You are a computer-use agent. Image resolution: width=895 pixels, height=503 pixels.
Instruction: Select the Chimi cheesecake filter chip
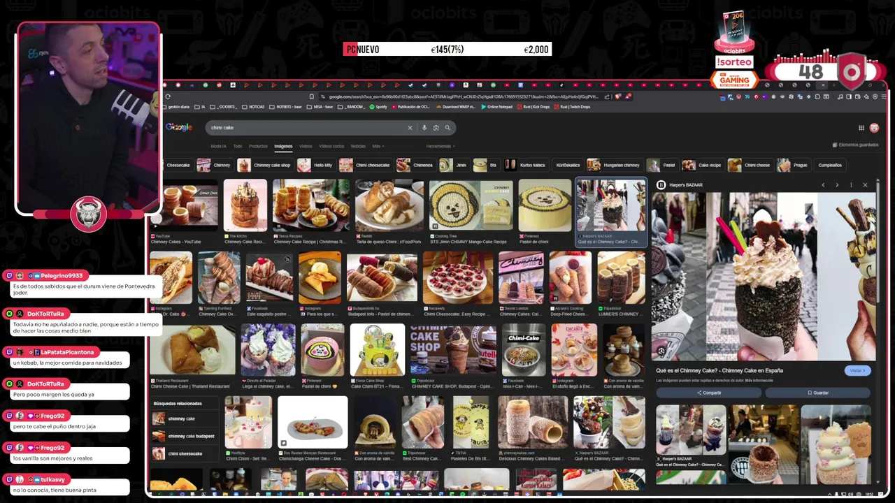(366, 165)
